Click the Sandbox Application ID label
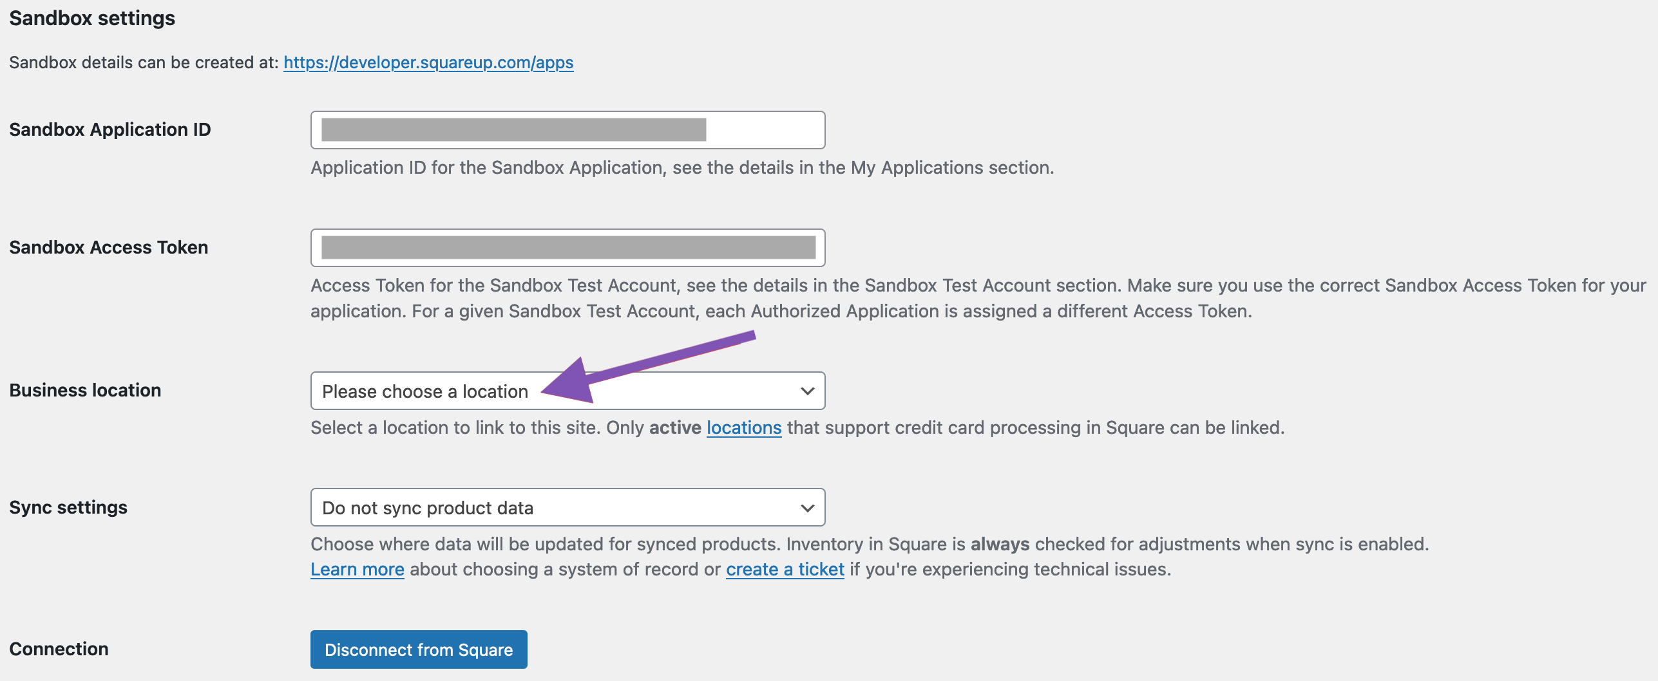Image resolution: width=1658 pixels, height=681 pixels. 110,129
